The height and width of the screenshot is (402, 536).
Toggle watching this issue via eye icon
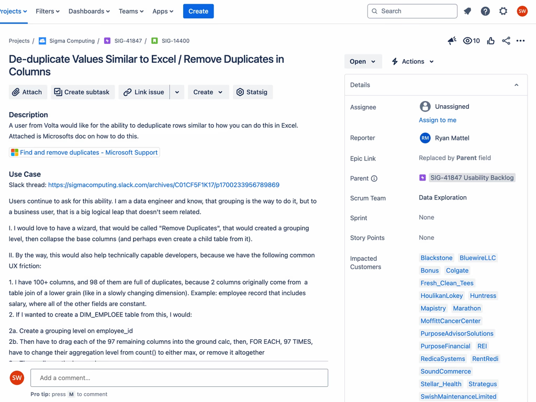[468, 41]
